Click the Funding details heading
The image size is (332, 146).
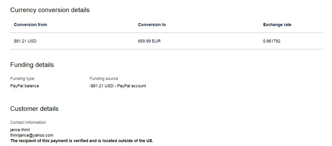(x=32, y=65)
